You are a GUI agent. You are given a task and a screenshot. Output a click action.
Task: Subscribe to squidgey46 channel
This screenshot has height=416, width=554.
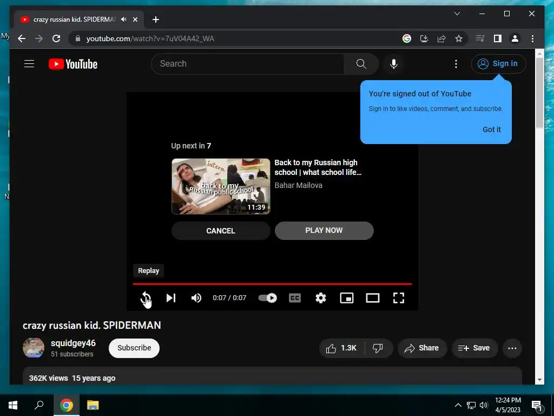(x=134, y=348)
